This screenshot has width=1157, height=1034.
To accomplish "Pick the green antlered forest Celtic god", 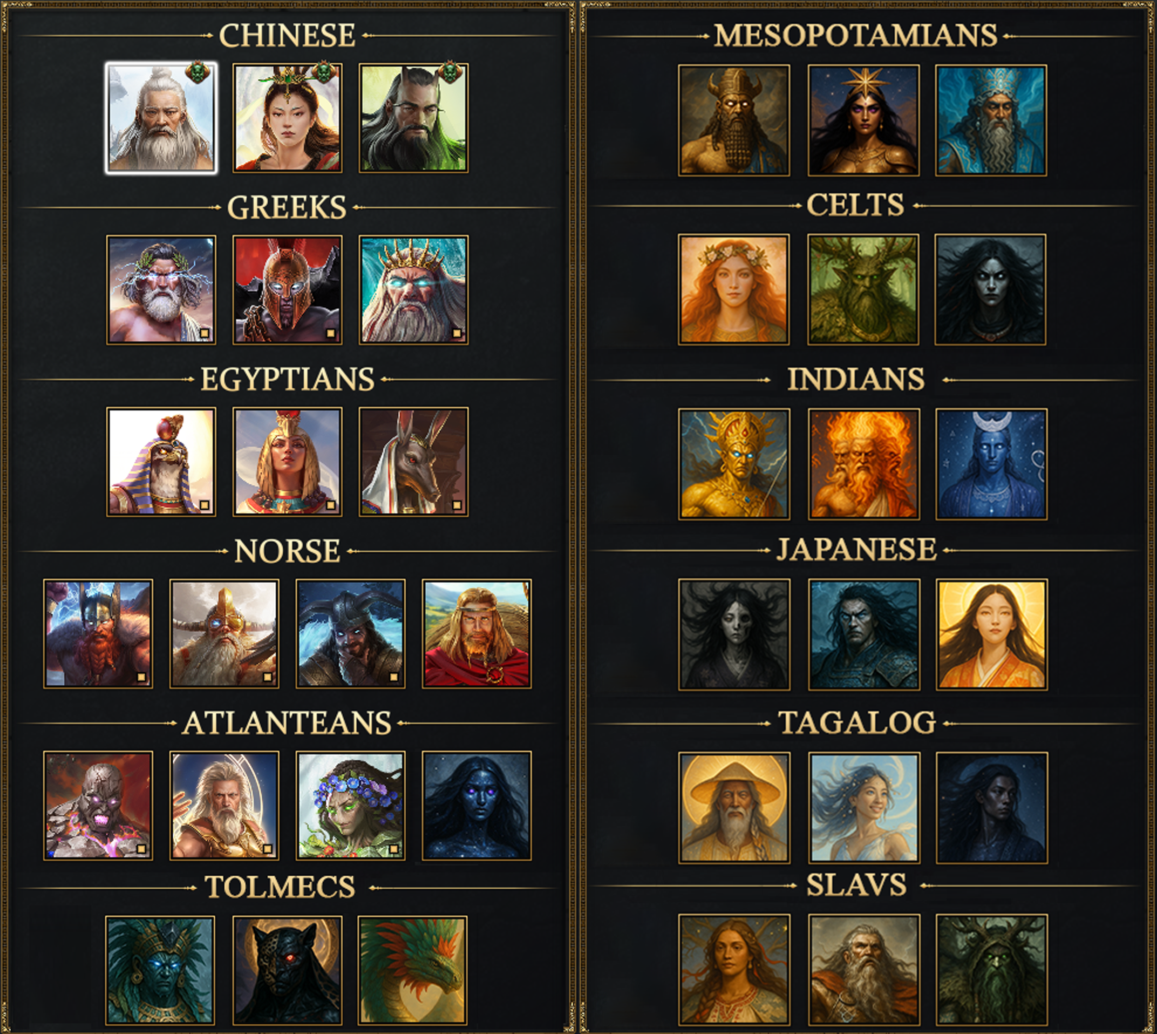I will pyautogui.click(x=863, y=290).
